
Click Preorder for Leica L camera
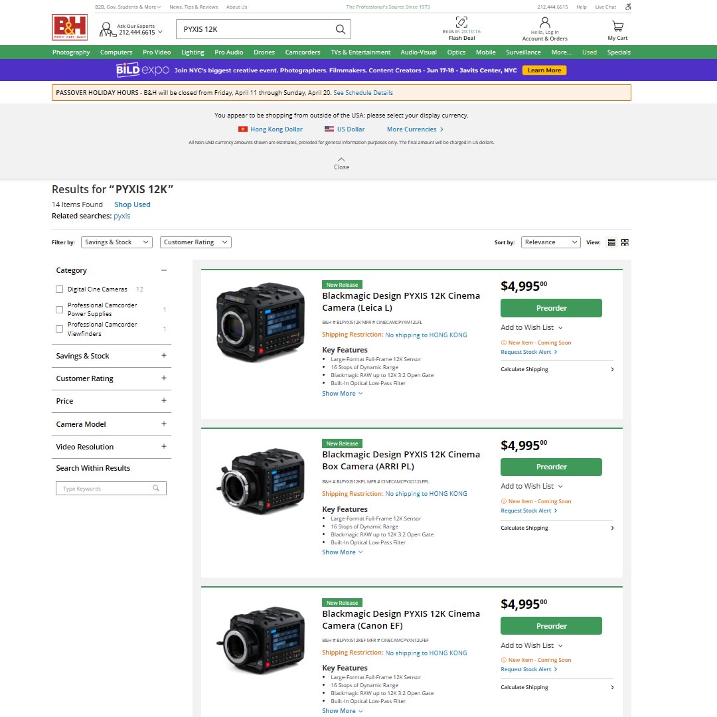tap(551, 308)
